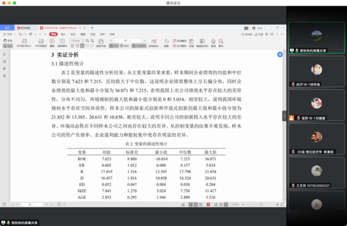This screenshot has width=347, height=226.
Task: Go to last page in status bar
Action: [52, 205]
